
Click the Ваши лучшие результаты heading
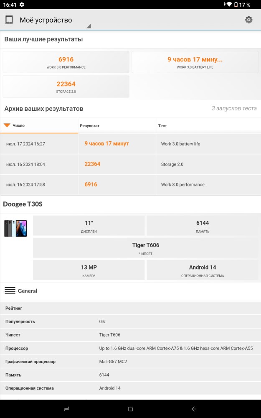click(43, 39)
